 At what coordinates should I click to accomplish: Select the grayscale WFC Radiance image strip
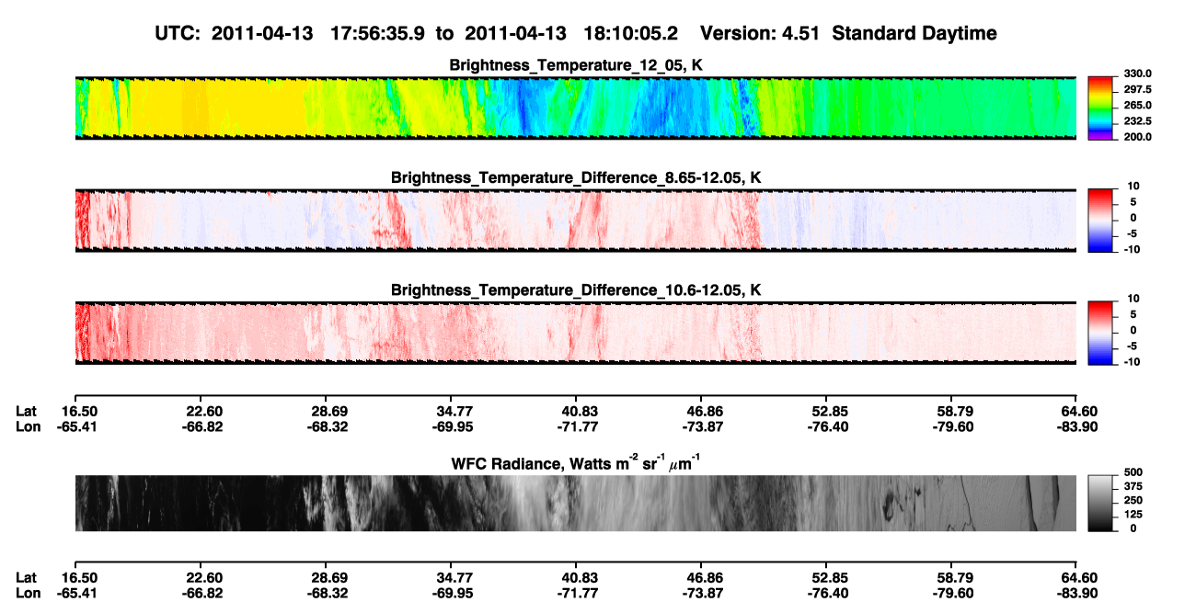click(575, 503)
